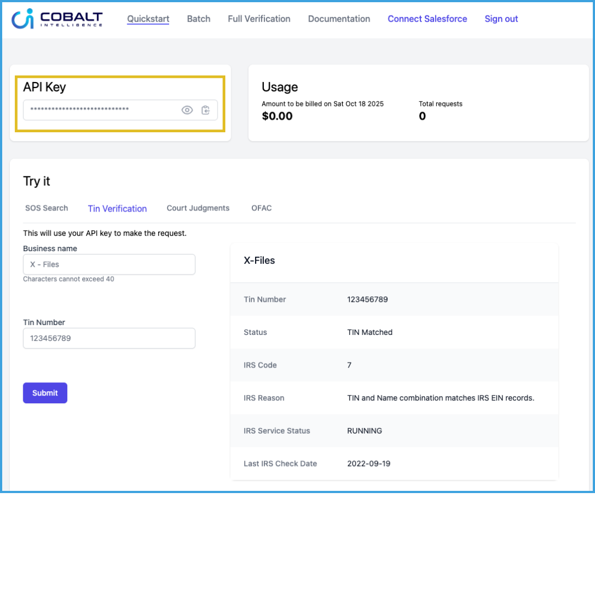This screenshot has height=595, width=595.
Task: Click the Total requests value 0
Action: tap(423, 116)
